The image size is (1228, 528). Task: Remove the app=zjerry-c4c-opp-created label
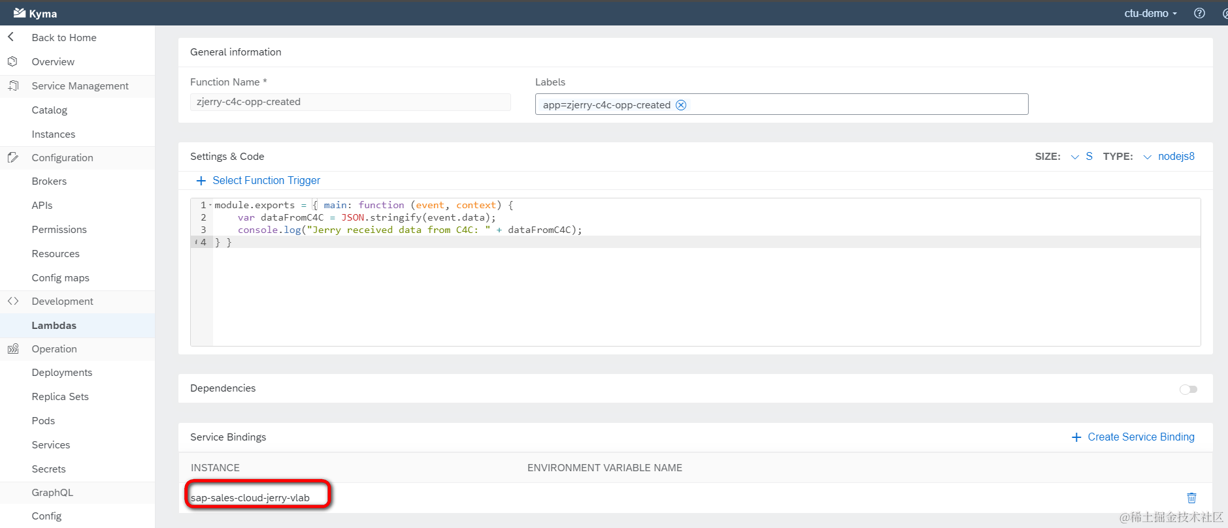coord(681,105)
